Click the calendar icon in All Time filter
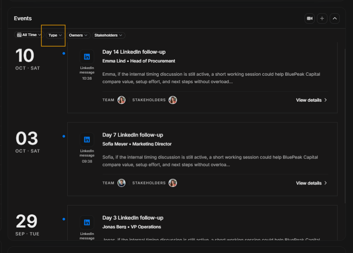Screen dimensions: 353x253 tap(19, 35)
